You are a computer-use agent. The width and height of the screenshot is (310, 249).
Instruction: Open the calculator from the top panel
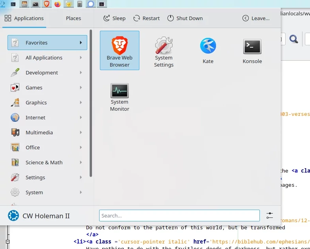click(80, 4)
